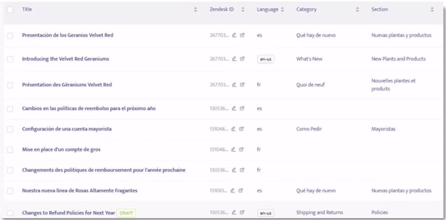Image resolution: width=446 pixels, height=220 pixels.
Task: Tick Mise en place d'un compte checkbox
Action: (x=10, y=150)
